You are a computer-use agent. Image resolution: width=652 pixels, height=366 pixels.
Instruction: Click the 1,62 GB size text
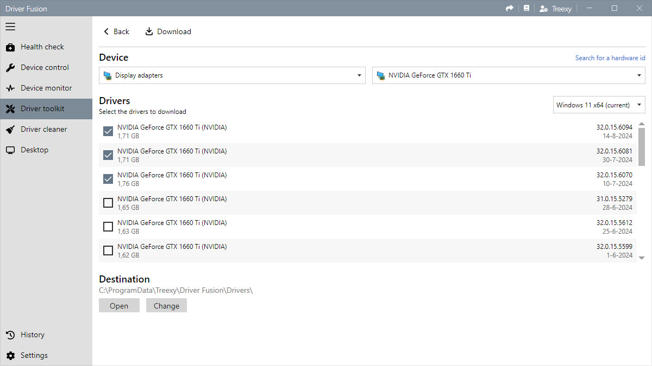[x=128, y=255]
